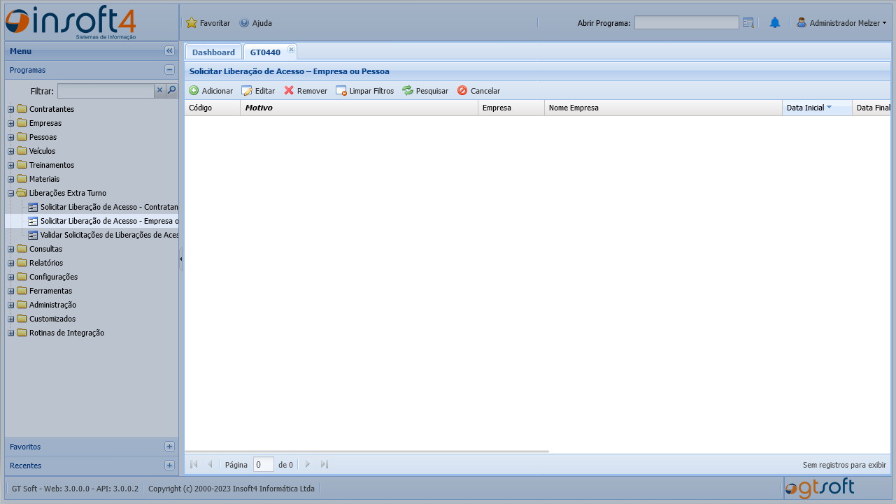Close the GT0440 tab
The width and height of the screenshot is (896, 504).
coord(291,49)
